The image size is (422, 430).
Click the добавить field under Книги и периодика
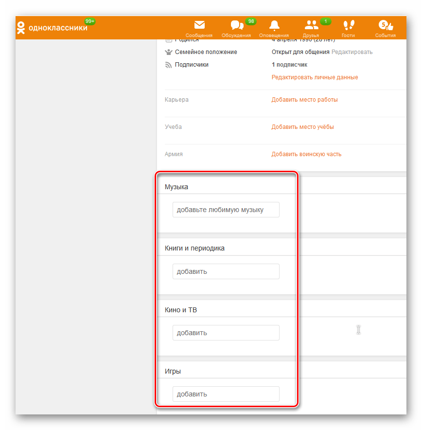[226, 271]
